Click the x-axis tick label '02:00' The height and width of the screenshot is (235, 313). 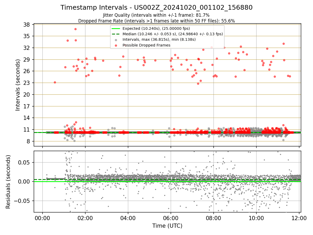tap(85, 218)
